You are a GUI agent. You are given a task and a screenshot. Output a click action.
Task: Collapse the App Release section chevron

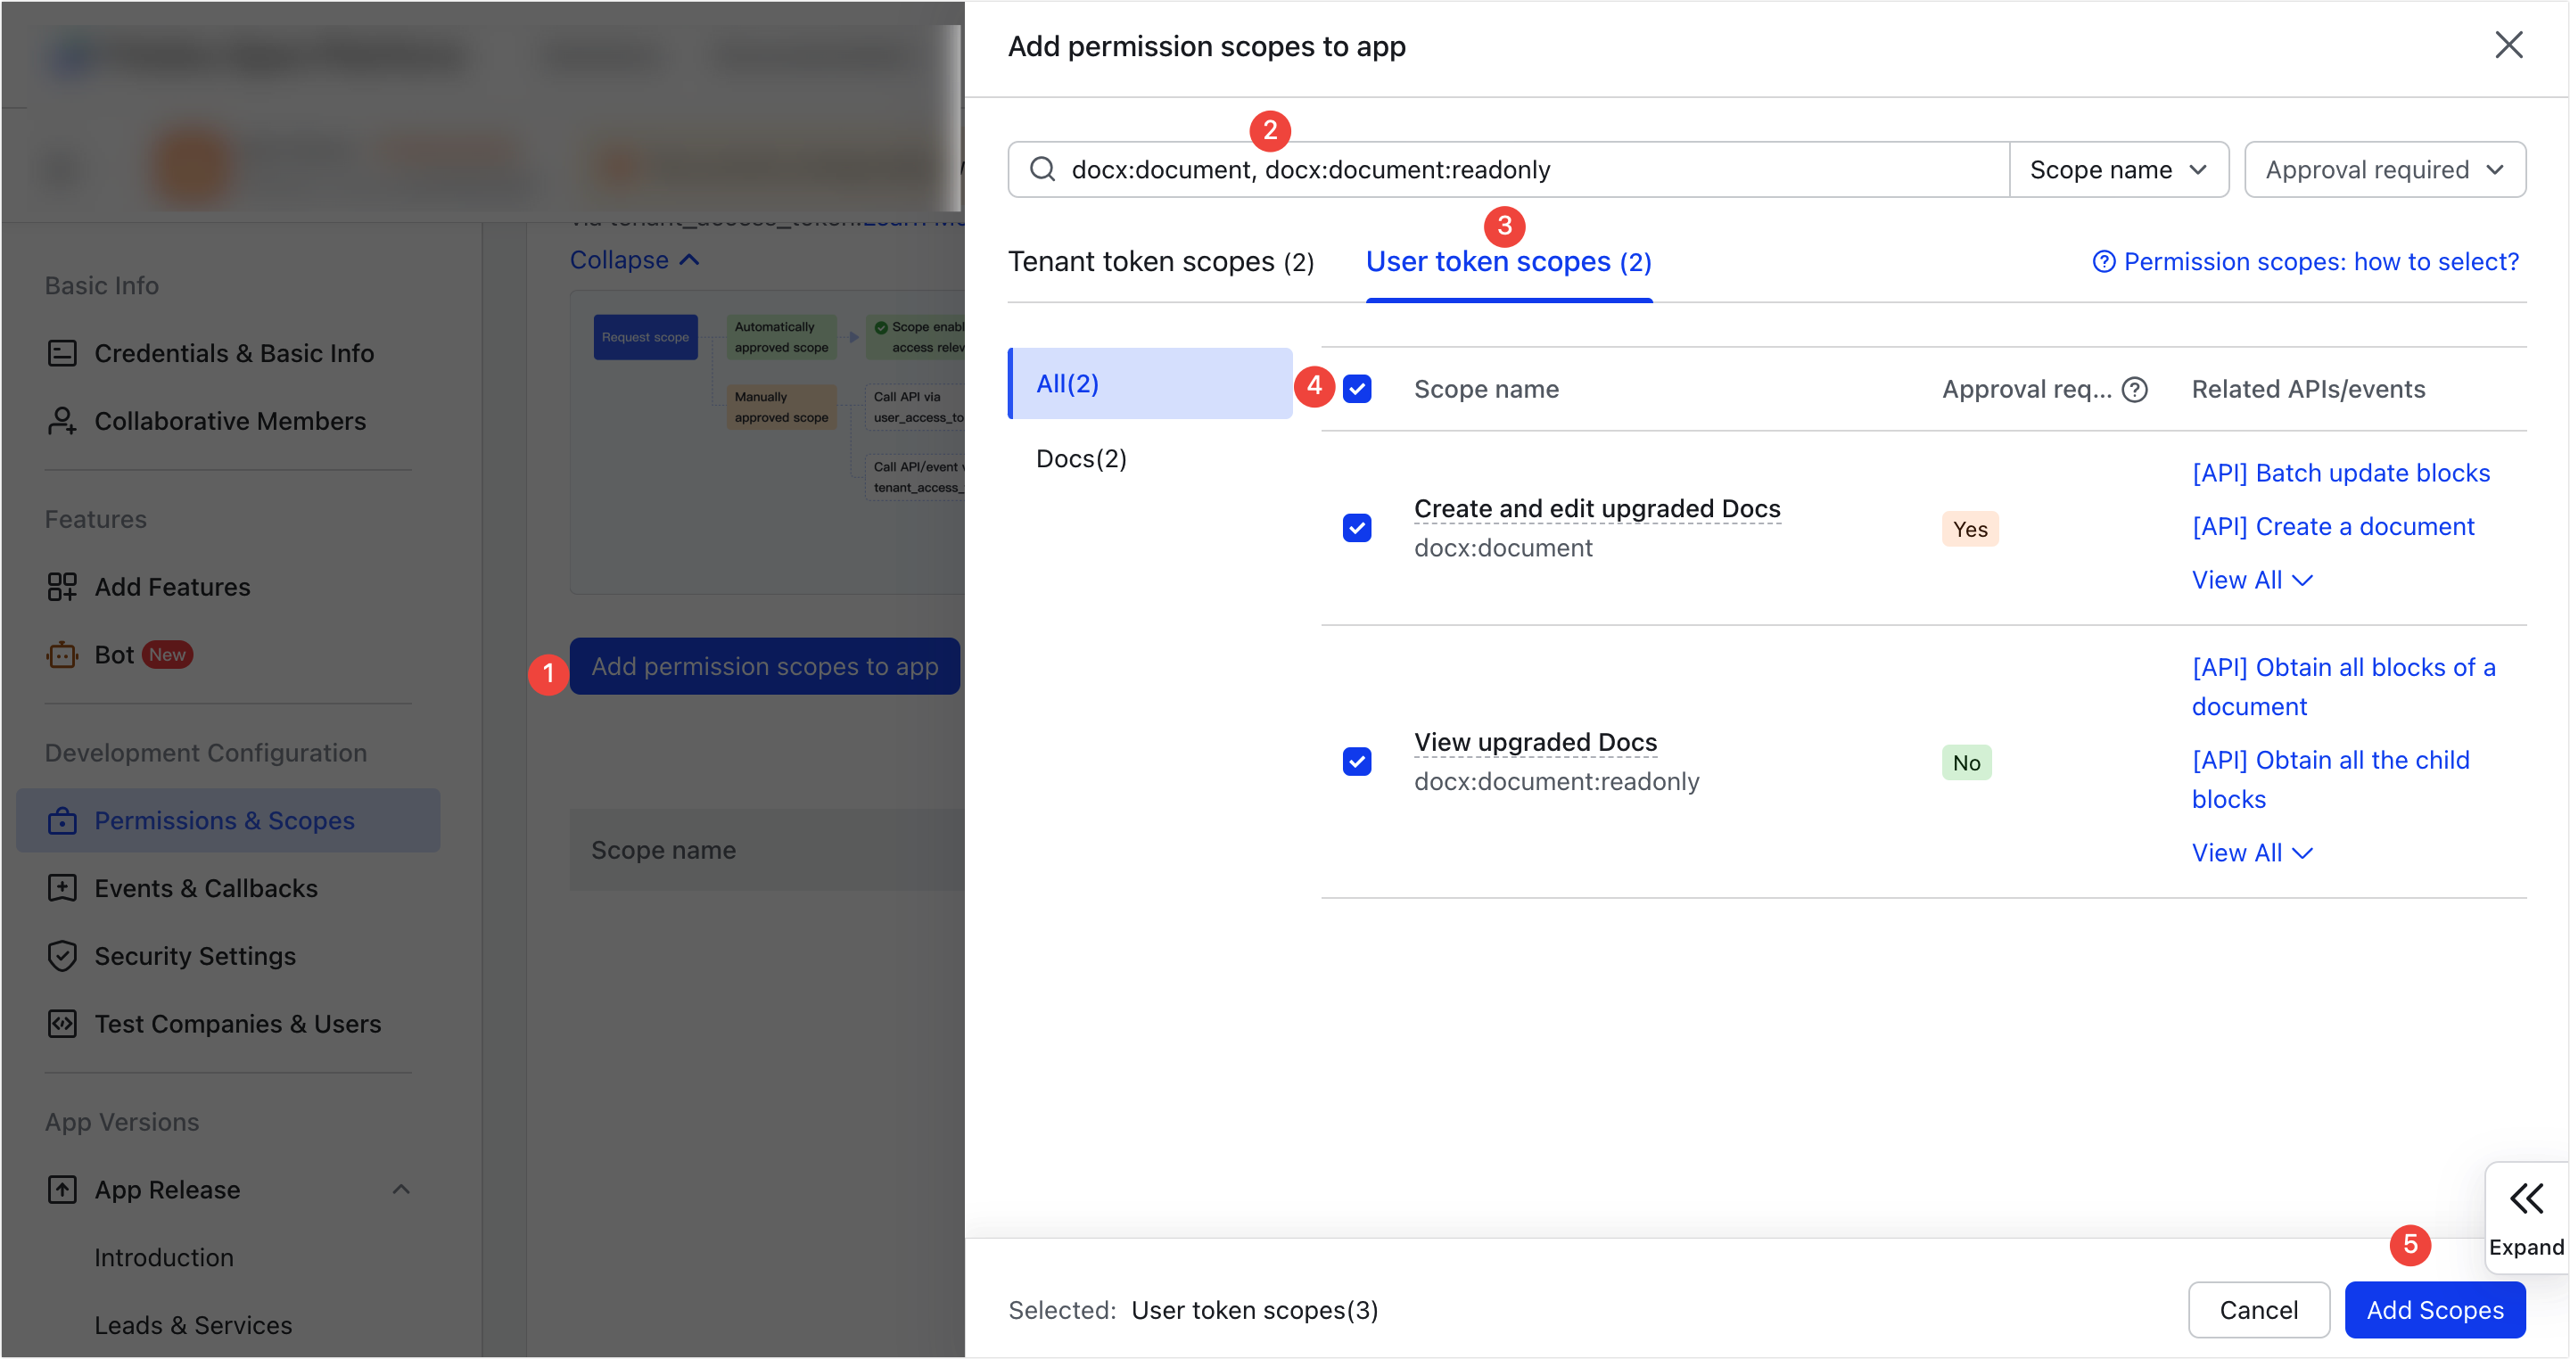click(x=400, y=1190)
